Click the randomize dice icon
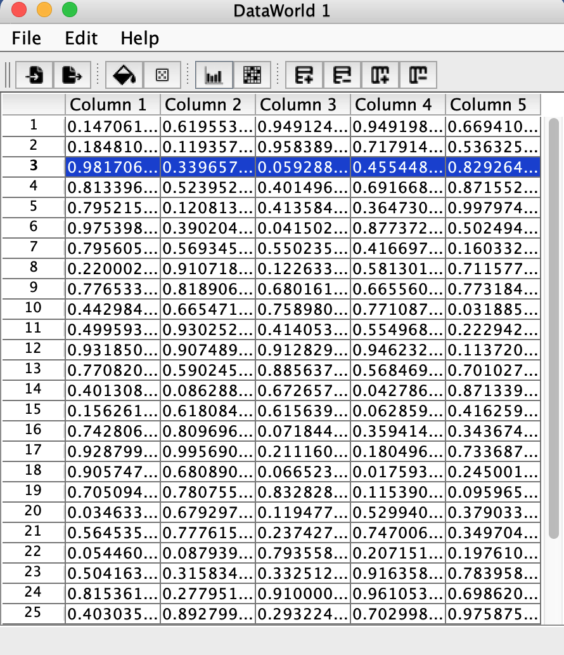This screenshot has height=655, width=564. click(x=162, y=75)
